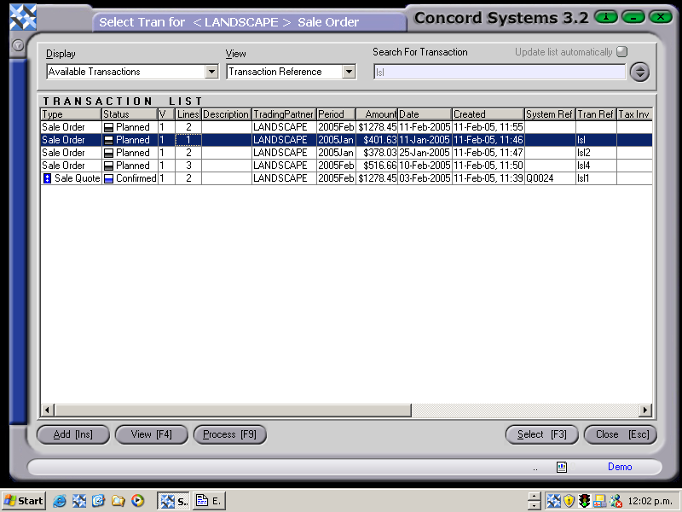Click the Concord Systems logo icon
The width and height of the screenshot is (682, 512).
[x=21, y=15]
